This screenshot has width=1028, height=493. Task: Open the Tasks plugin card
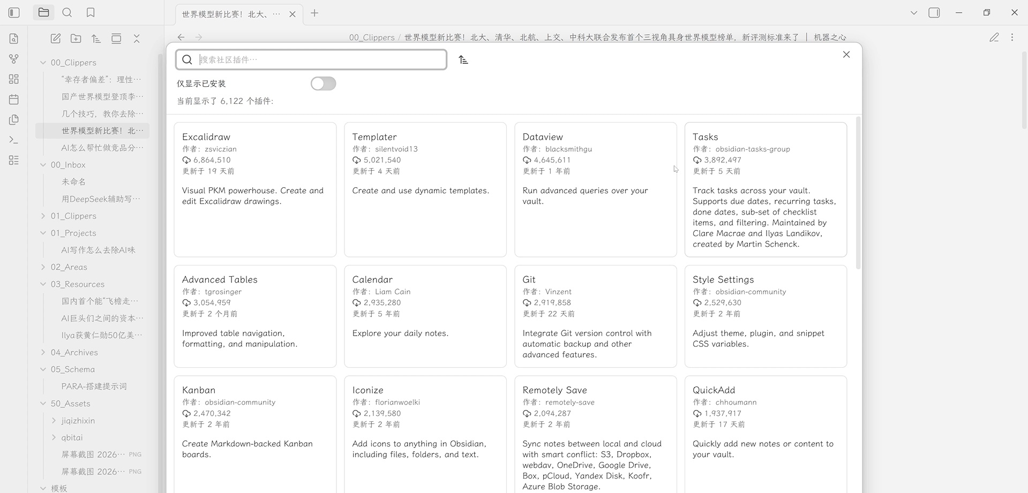click(x=766, y=189)
